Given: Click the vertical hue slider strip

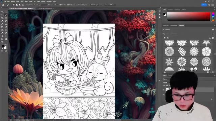Looking at the screenshot, I should click(x=213, y=16).
